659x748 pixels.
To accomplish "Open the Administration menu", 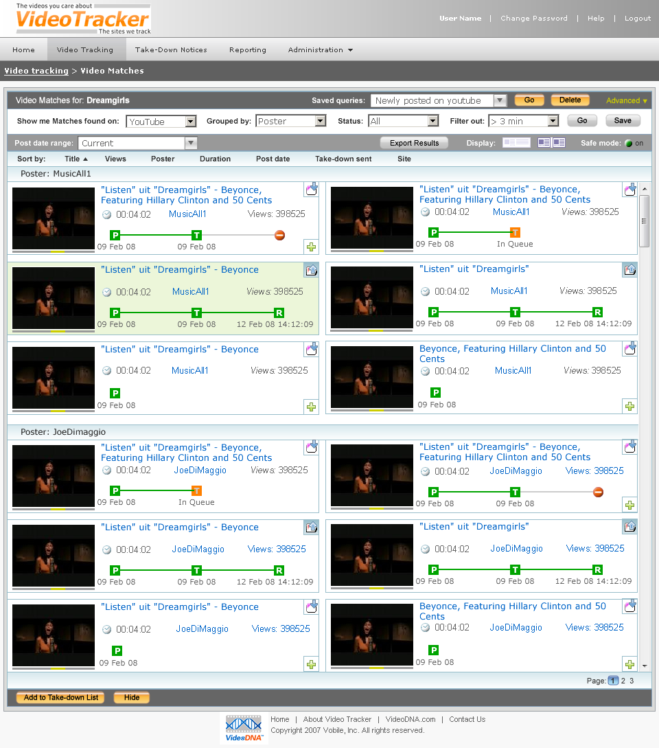I will [x=321, y=49].
